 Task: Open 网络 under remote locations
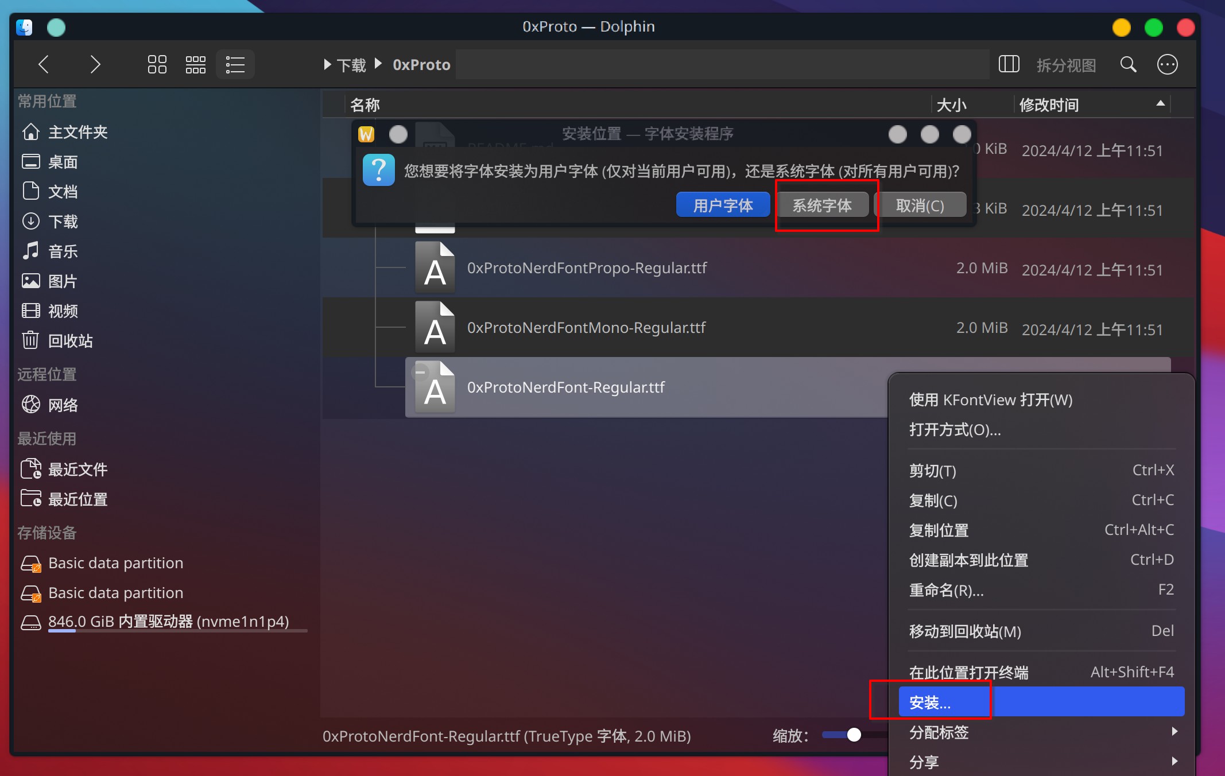63,405
